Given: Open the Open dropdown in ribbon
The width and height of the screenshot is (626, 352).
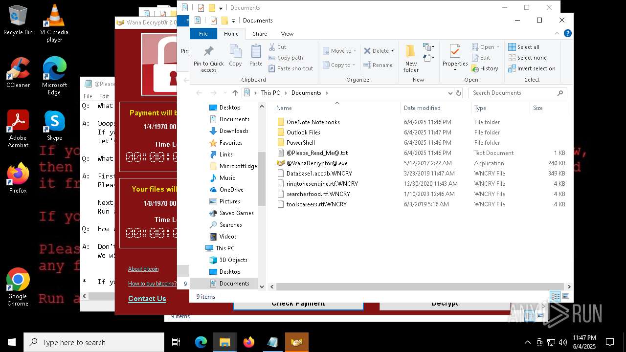Looking at the screenshot, I should tap(486, 47).
